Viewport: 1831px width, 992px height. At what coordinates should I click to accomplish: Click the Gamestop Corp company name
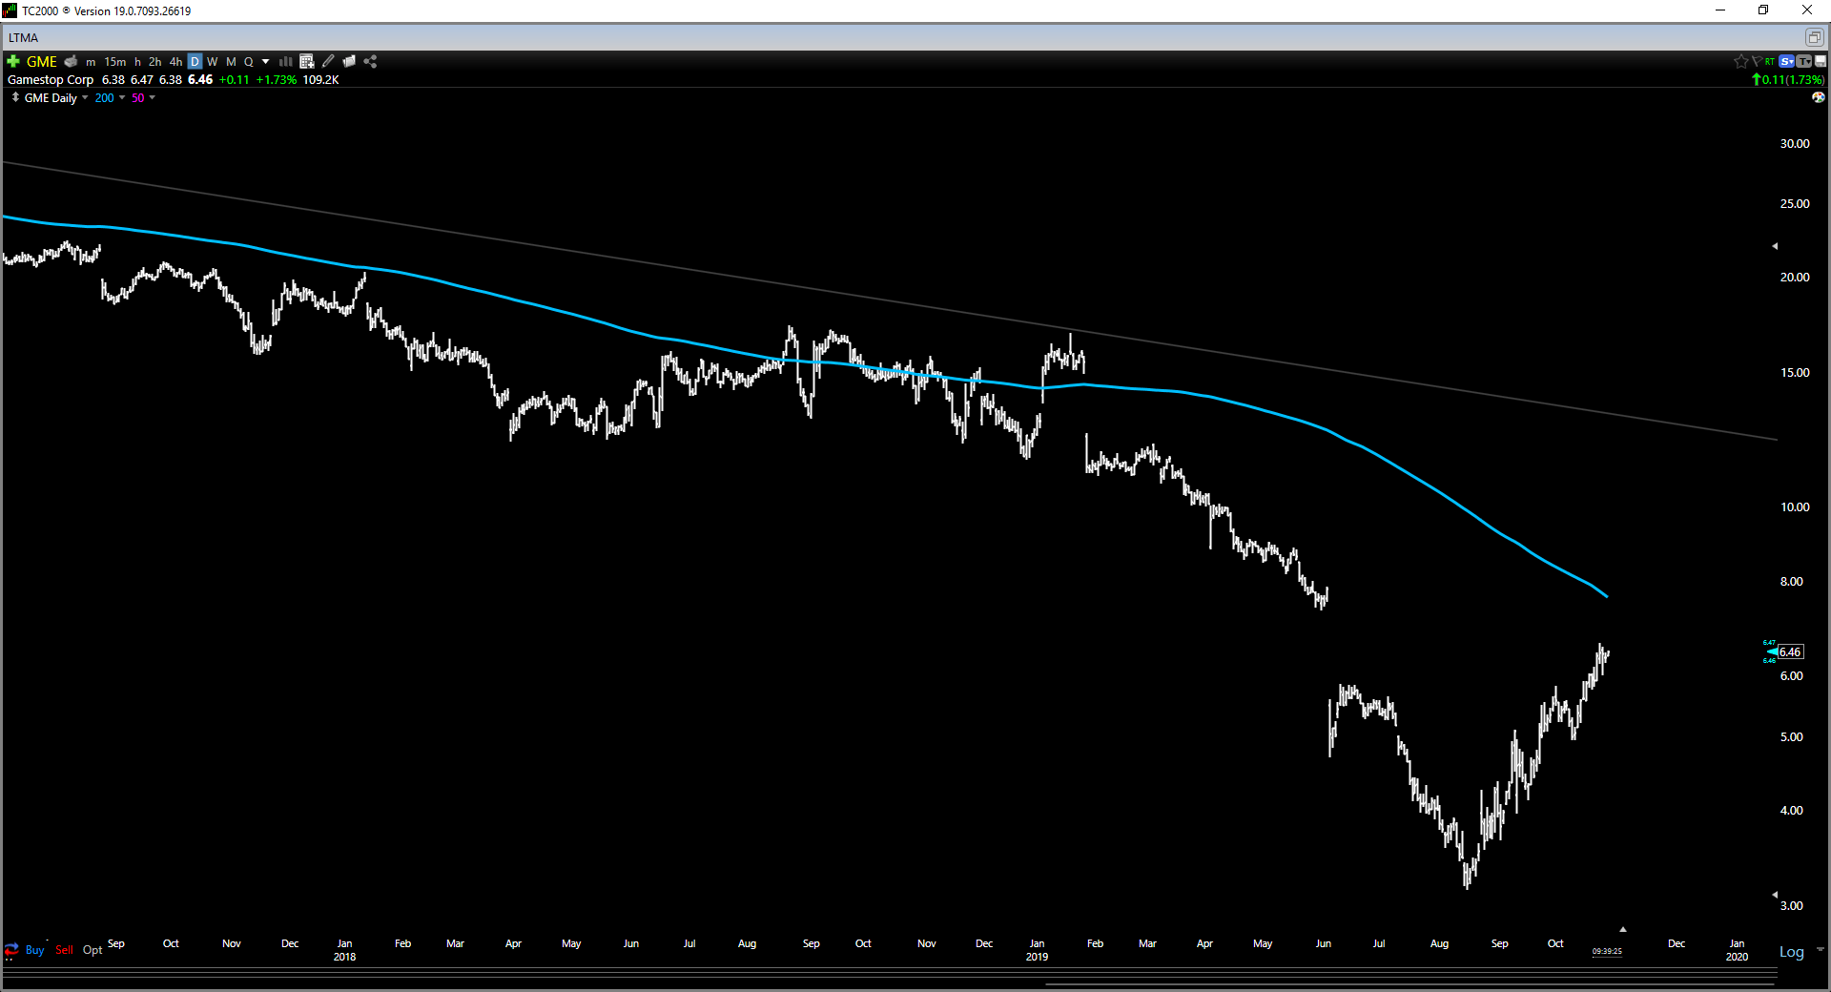pyautogui.click(x=51, y=79)
